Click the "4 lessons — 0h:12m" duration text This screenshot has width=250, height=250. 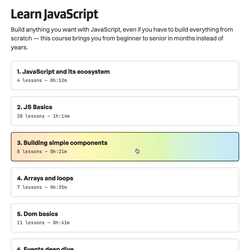pyautogui.click(x=42, y=80)
